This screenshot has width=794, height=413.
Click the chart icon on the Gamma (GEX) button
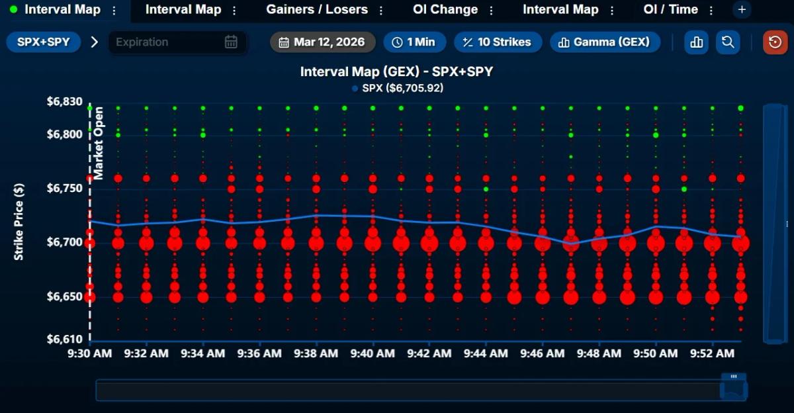[564, 42]
